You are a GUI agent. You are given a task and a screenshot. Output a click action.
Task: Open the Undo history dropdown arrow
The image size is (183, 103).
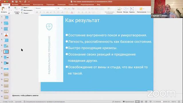pos(22,2)
